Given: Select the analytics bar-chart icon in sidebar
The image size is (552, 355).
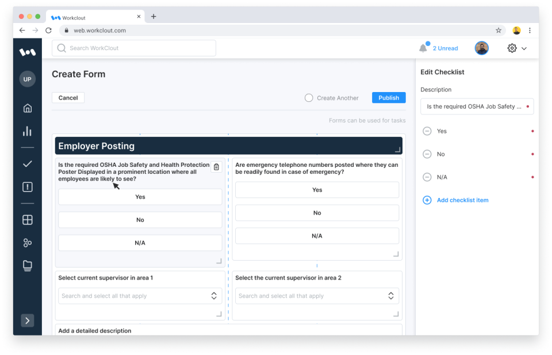Looking at the screenshot, I should (27, 131).
